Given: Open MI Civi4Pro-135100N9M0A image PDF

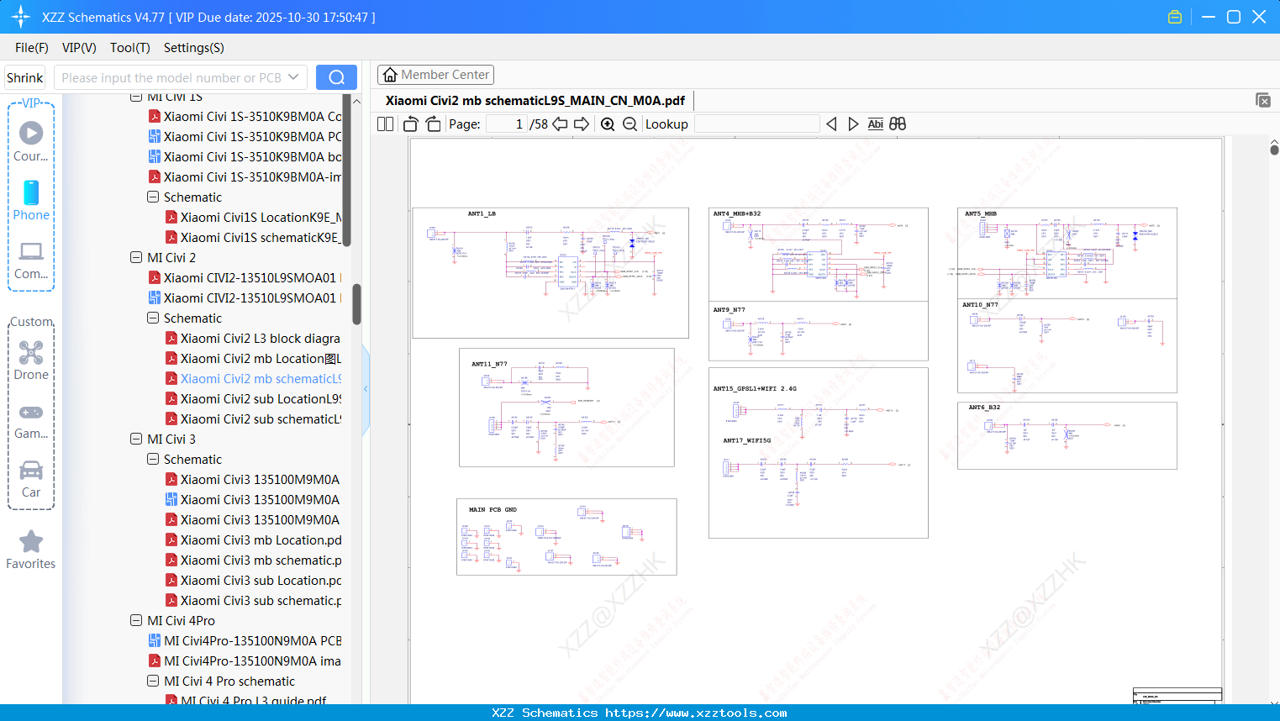Looking at the screenshot, I should [x=245, y=660].
